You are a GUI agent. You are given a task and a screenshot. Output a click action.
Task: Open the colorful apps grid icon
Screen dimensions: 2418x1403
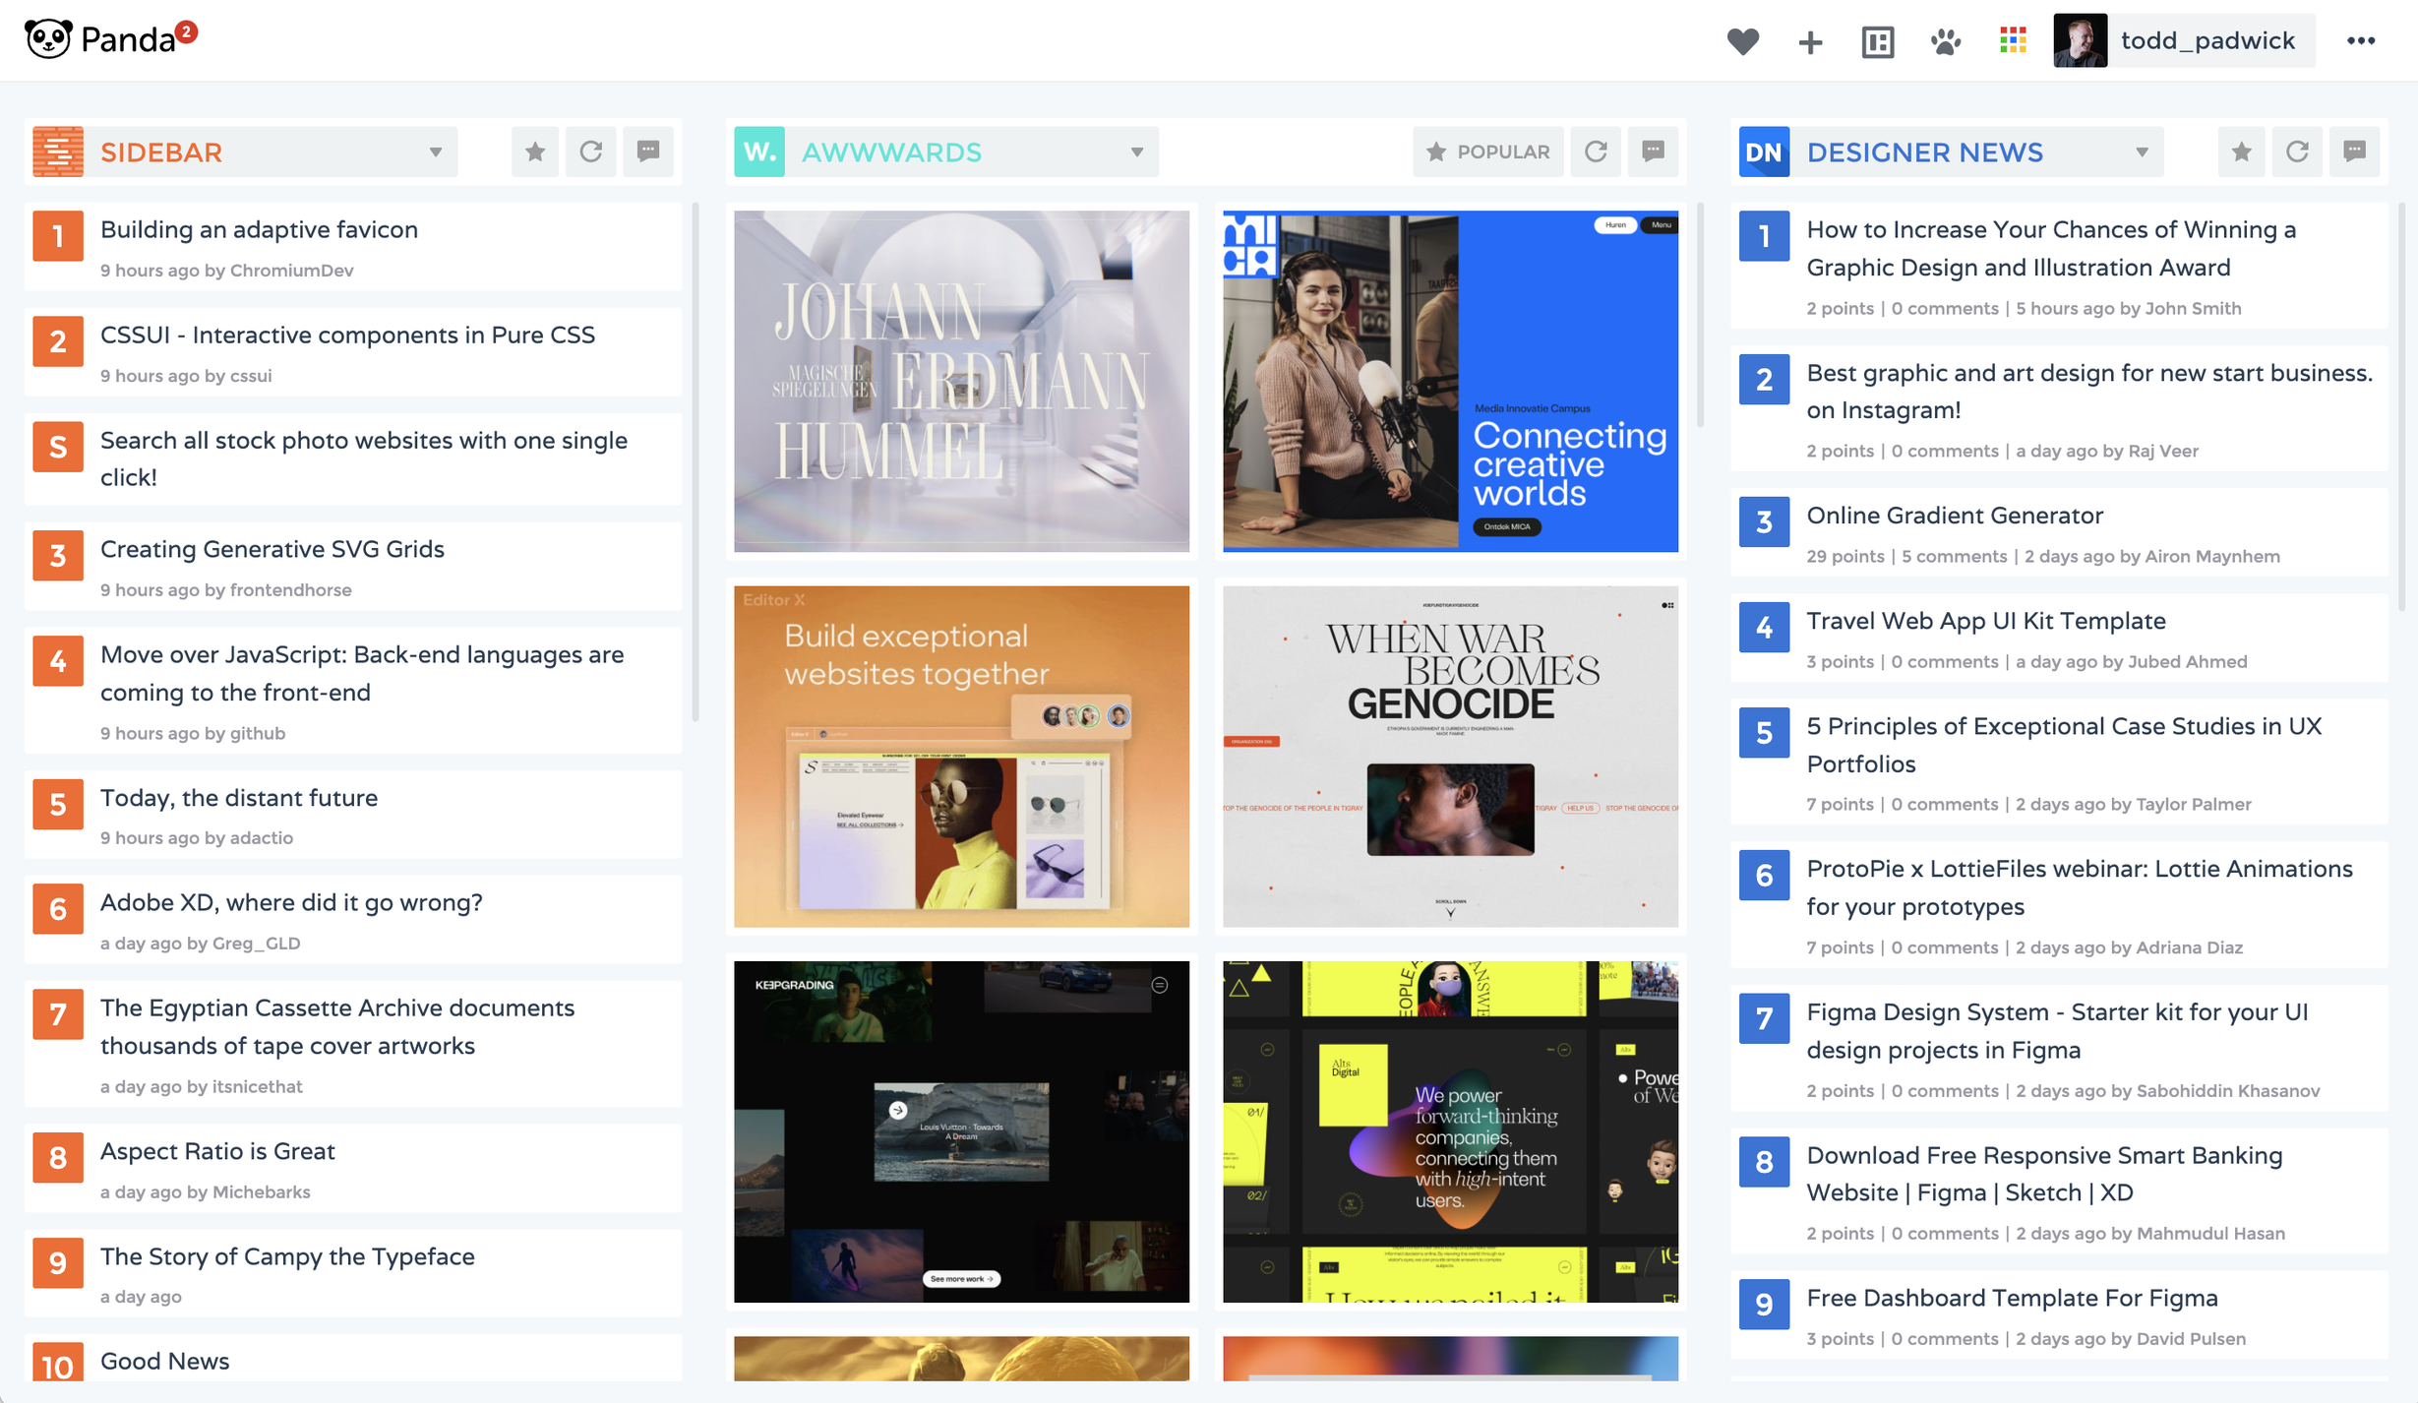tap(2013, 40)
